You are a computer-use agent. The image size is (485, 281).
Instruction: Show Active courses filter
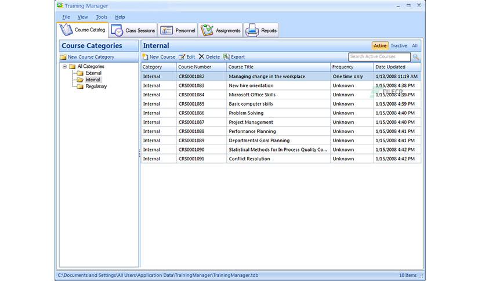(380, 45)
